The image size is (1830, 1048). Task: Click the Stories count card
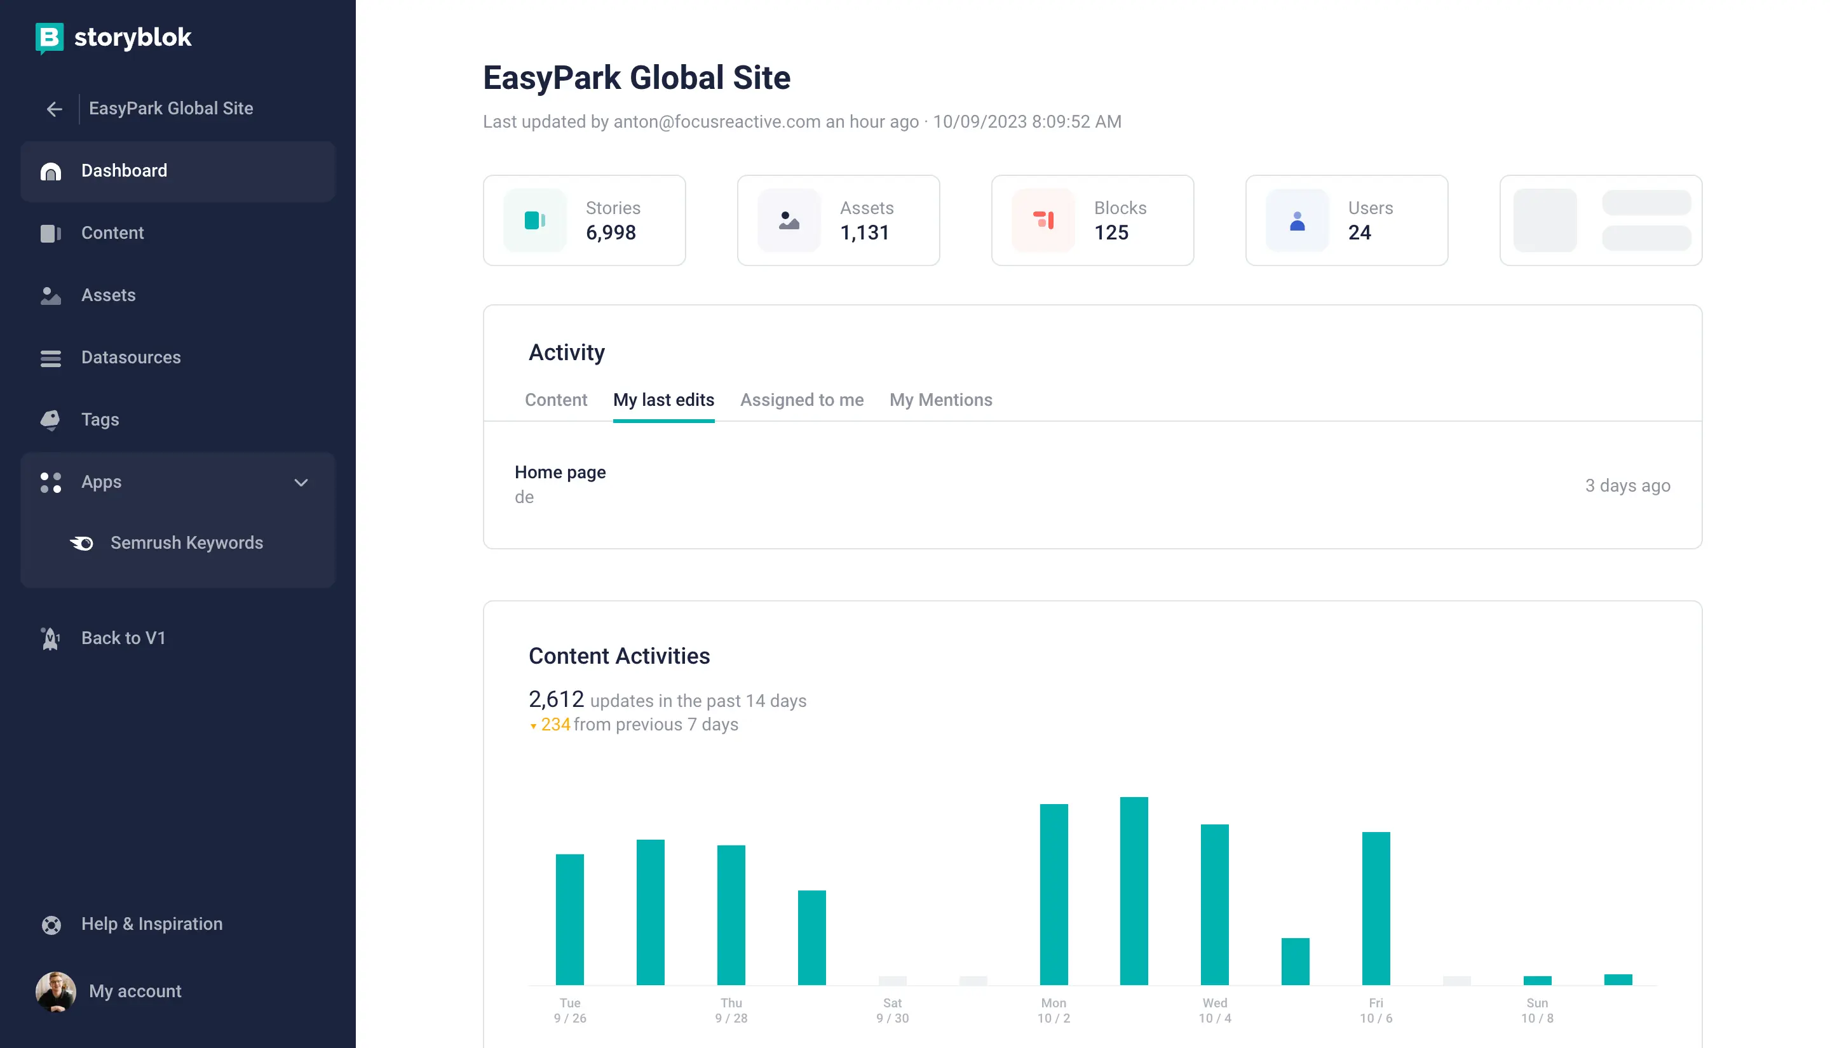(584, 220)
